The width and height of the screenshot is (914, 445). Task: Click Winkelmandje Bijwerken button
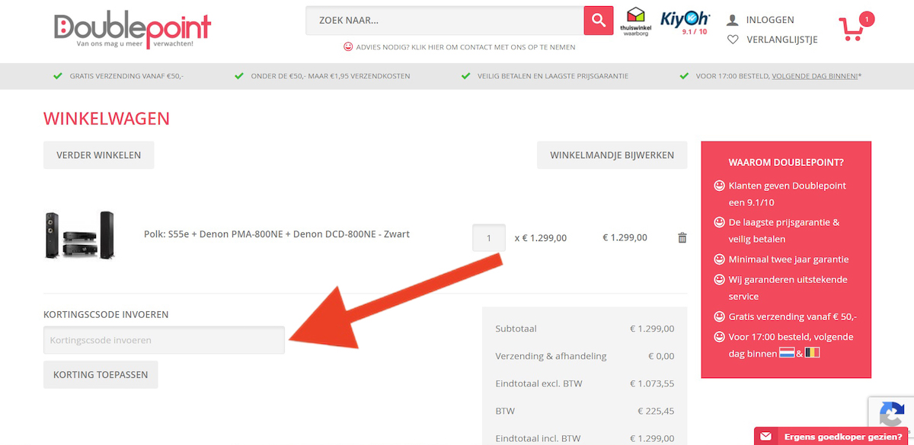tap(612, 155)
